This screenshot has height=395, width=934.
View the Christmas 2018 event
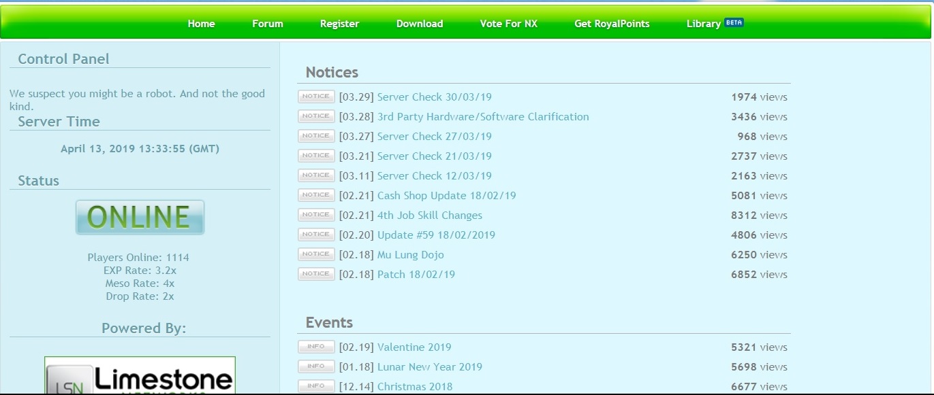click(414, 386)
